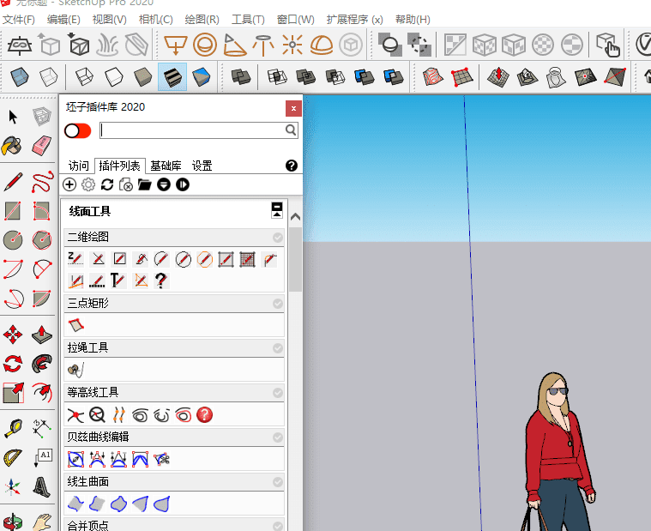Collapse the 线面工具 category
The width and height of the screenshot is (651, 531).
coord(277,210)
